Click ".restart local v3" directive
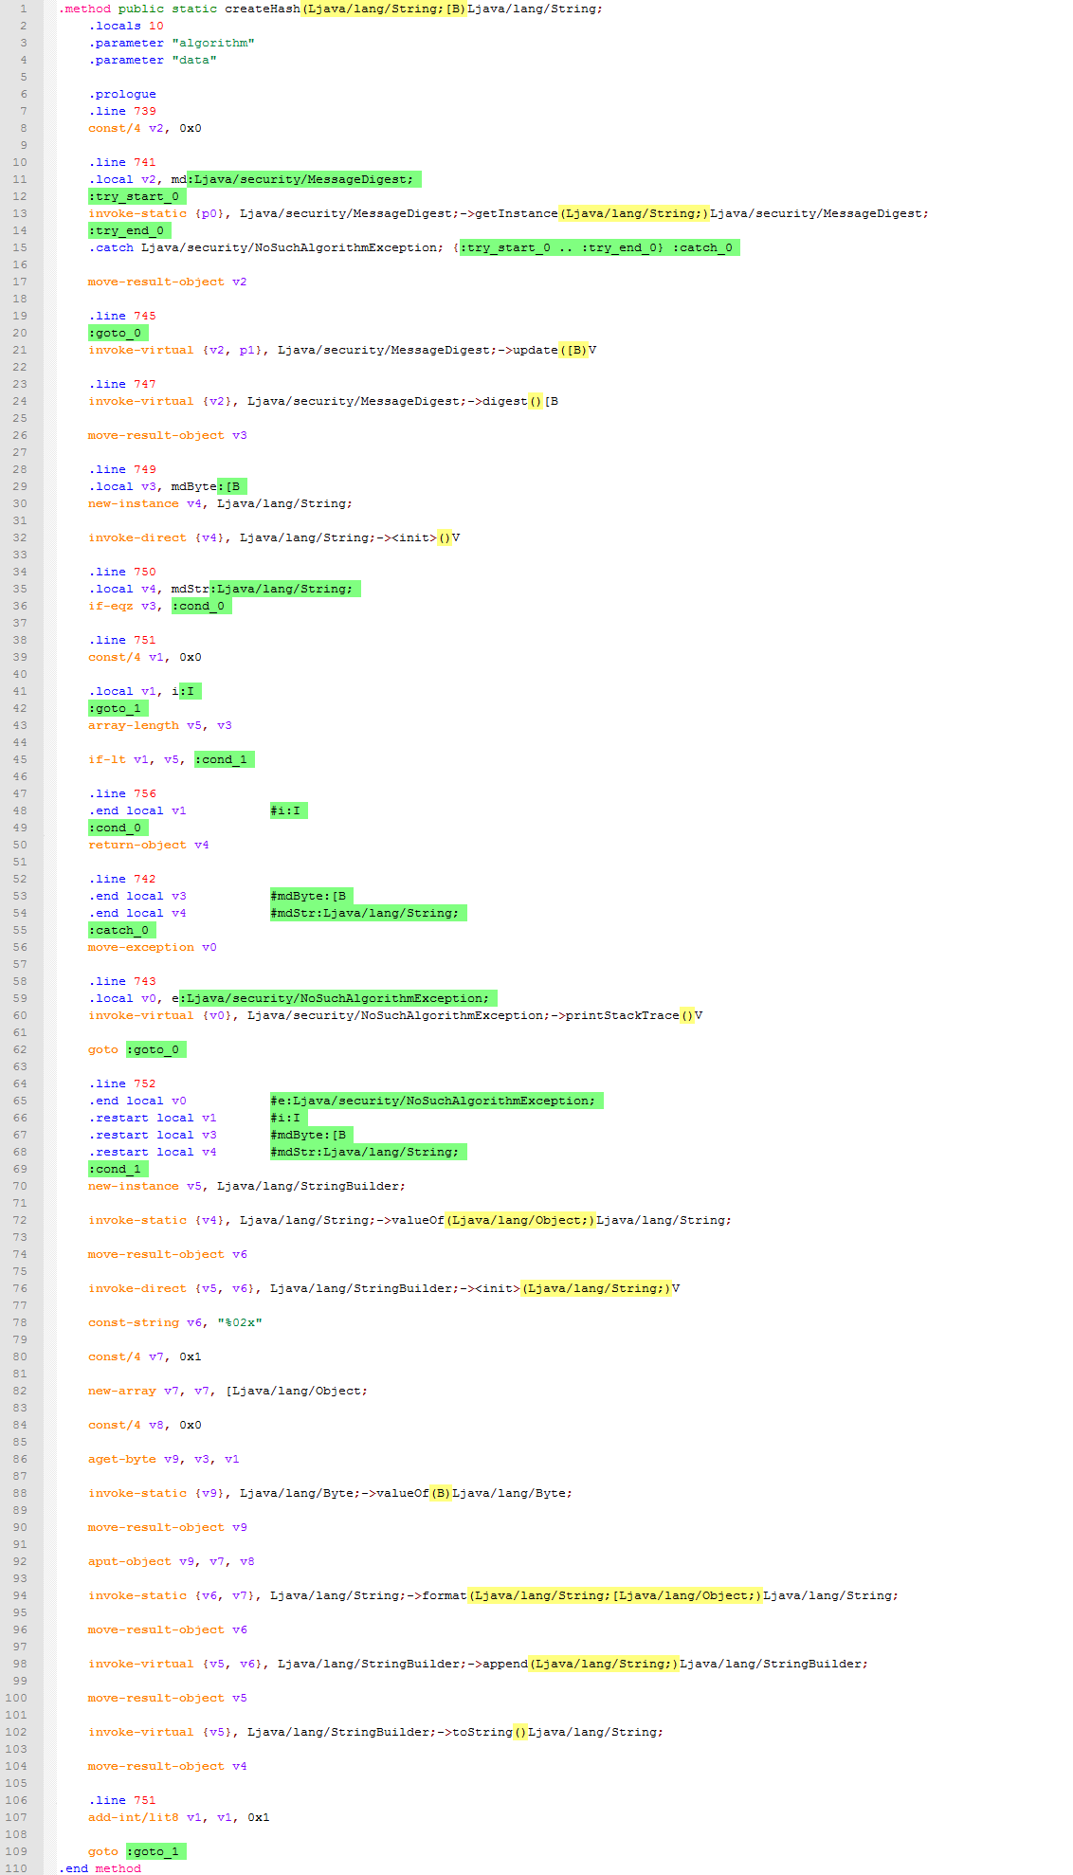The image size is (1073, 1875). [153, 1135]
